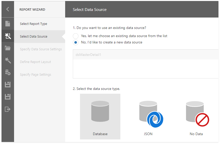The image size is (220, 144).
Task: Click the Add Data Source icon
Action: [x=8, y=72]
